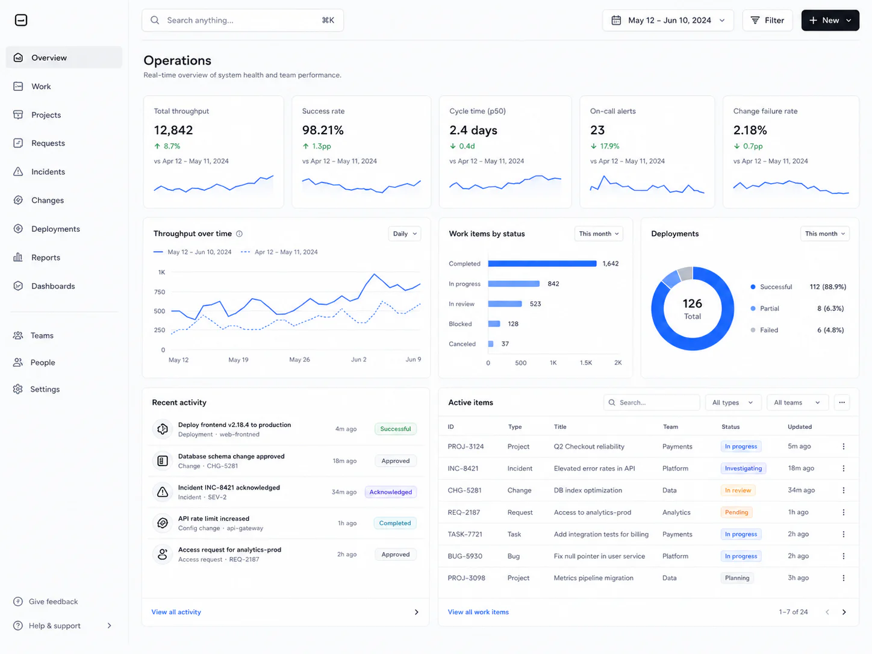Viewport: 872px width, 654px height.
Task: Click View all activity link
Action: pyautogui.click(x=176, y=612)
